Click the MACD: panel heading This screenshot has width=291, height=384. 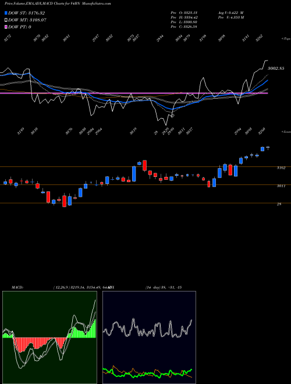point(17,287)
